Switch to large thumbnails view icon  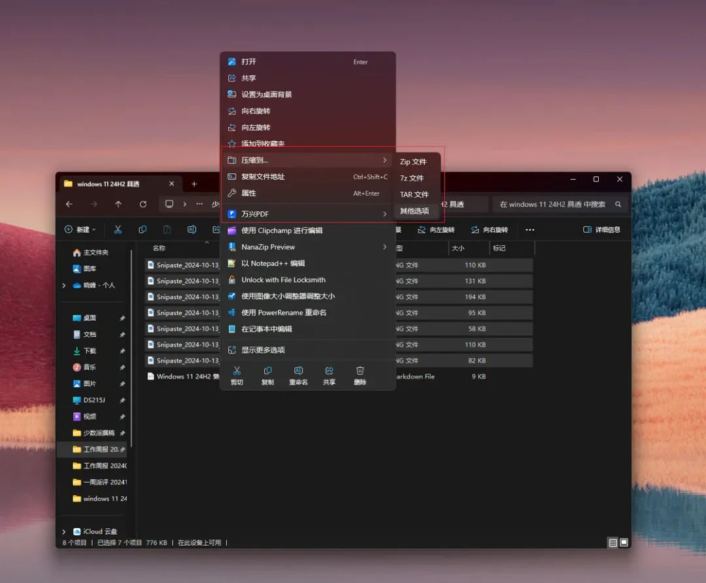624,542
